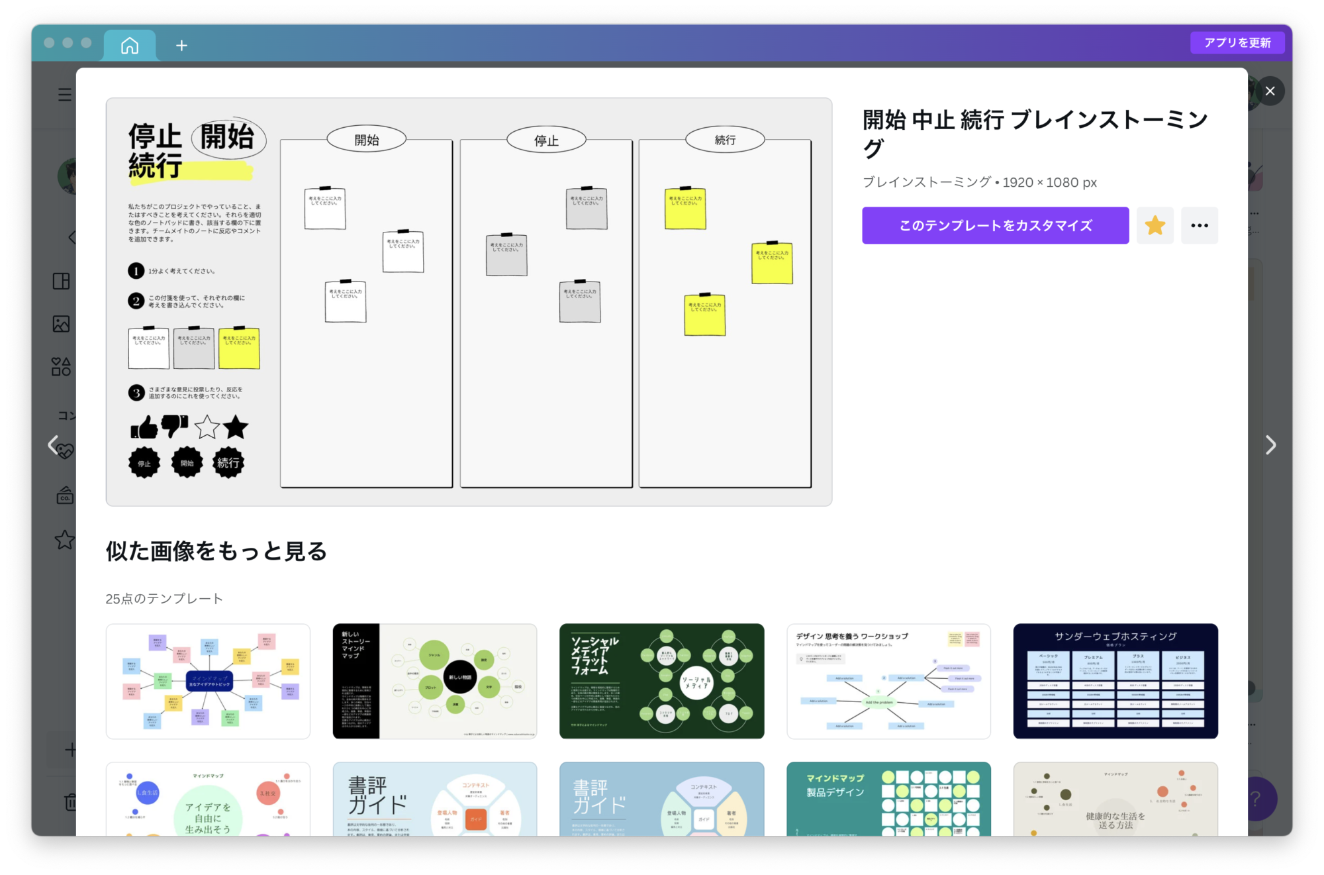Open the darker blue 書評ガイド template
Screen dimensions: 1324x875
[x=661, y=798]
